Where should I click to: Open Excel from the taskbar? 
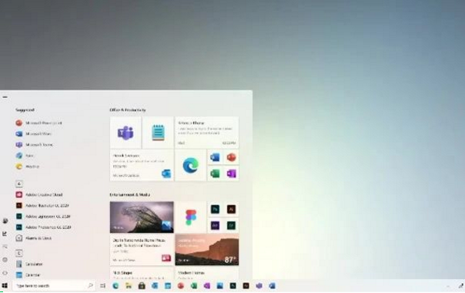tap(194, 285)
